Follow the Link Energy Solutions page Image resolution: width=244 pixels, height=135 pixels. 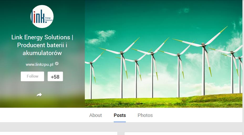(32, 76)
